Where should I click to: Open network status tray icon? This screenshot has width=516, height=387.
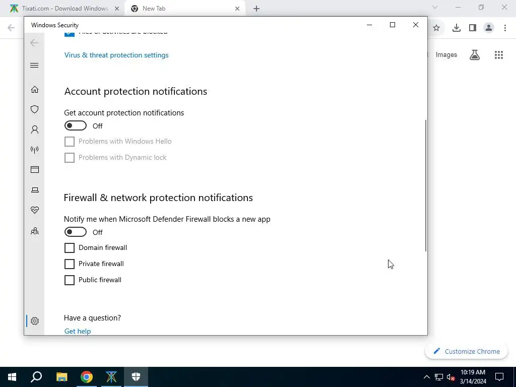[439, 377]
